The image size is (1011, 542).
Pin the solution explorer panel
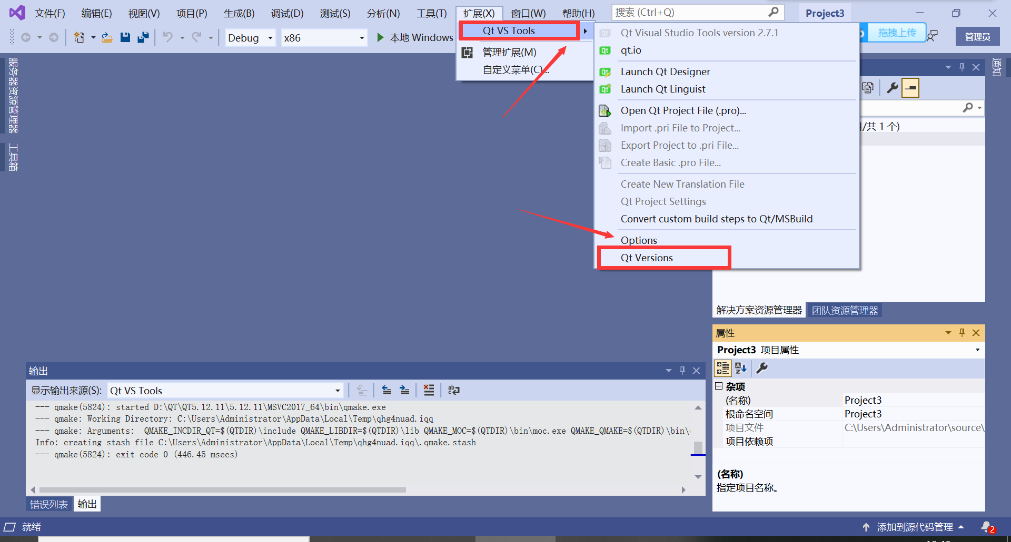coord(962,67)
